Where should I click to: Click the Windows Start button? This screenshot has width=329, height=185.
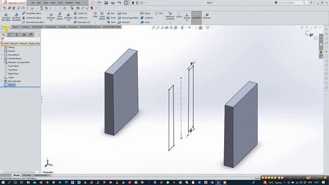3,182
